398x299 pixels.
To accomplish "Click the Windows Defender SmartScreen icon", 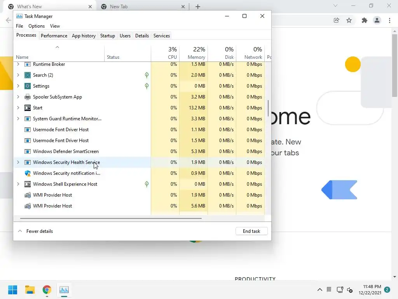I will (x=28, y=151).
